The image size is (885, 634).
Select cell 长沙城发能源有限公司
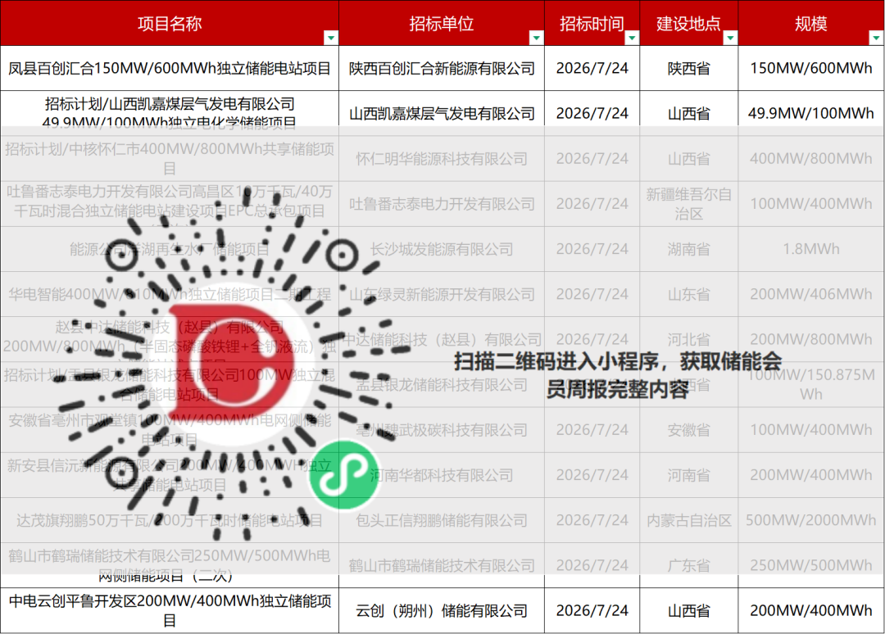tap(442, 249)
